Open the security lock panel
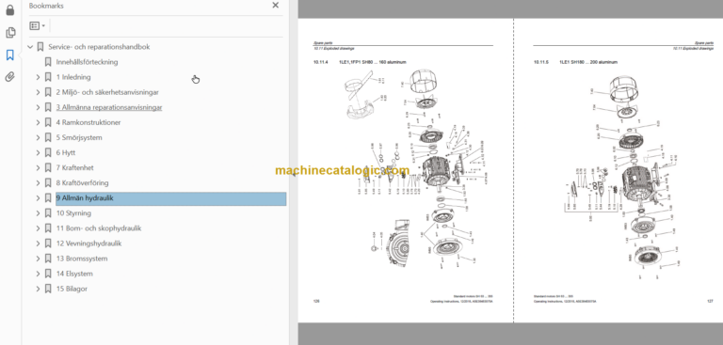This screenshot has height=345, width=723. (x=10, y=10)
